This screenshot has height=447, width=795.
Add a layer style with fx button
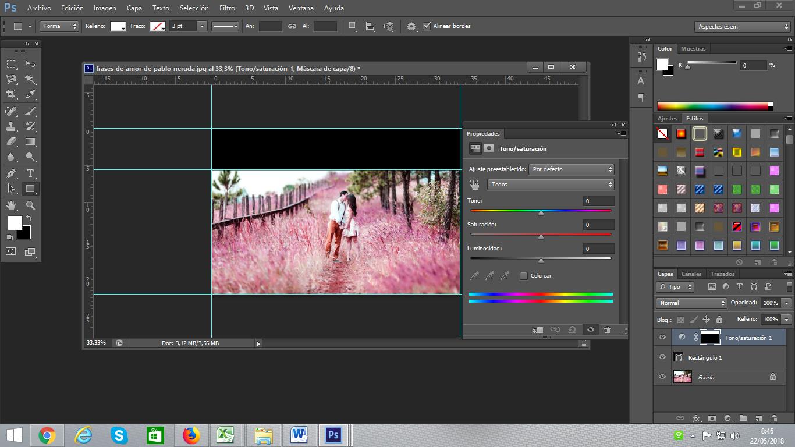pyautogui.click(x=697, y=418)
